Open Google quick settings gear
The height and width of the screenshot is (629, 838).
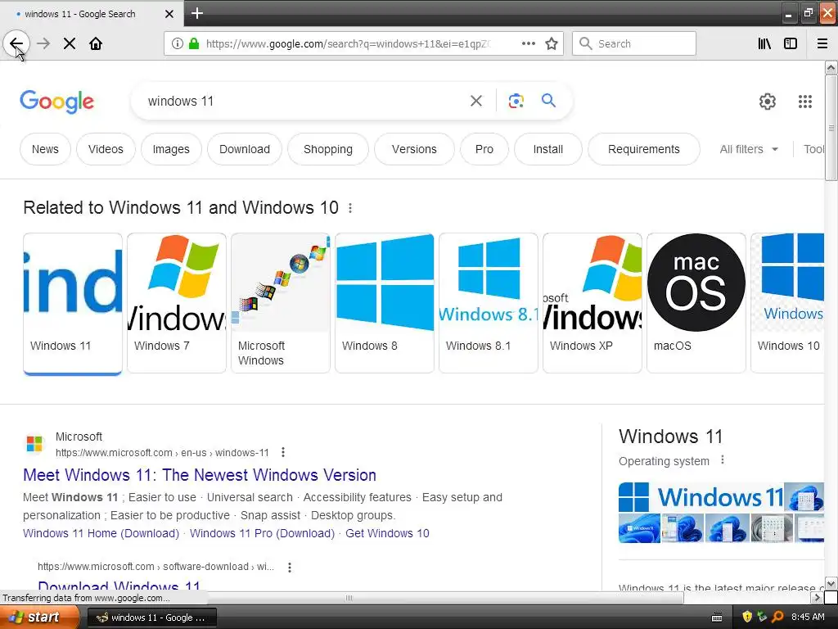coord(768,101)
